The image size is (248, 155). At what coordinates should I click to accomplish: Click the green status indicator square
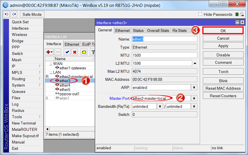pos(237,14)
